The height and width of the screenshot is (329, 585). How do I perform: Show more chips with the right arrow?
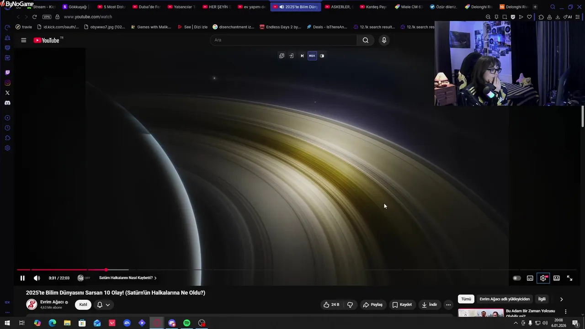coord(561,299)
